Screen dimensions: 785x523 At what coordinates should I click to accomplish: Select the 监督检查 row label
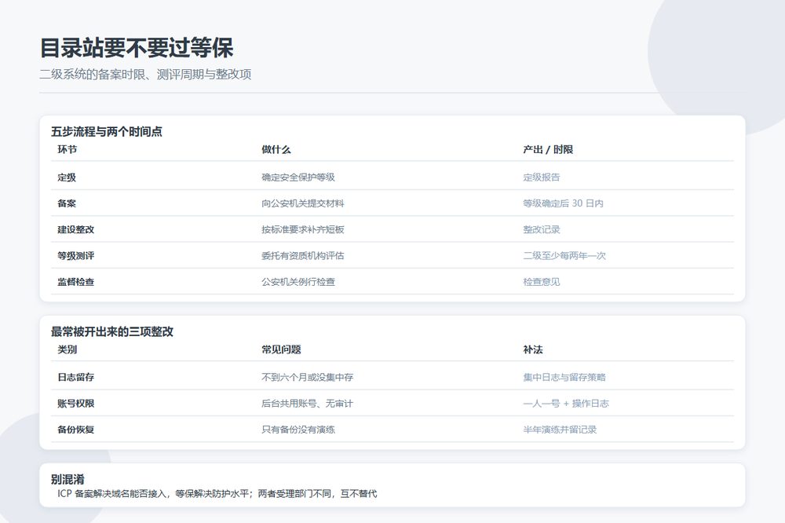[75, 282]
